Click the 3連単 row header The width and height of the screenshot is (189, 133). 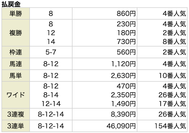coord(16,126)
